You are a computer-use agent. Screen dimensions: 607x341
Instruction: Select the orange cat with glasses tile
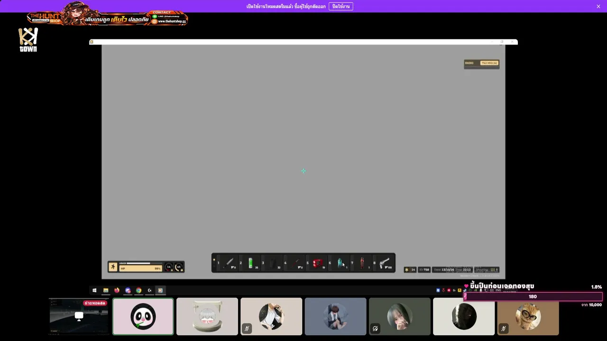[x=528, y=316]
